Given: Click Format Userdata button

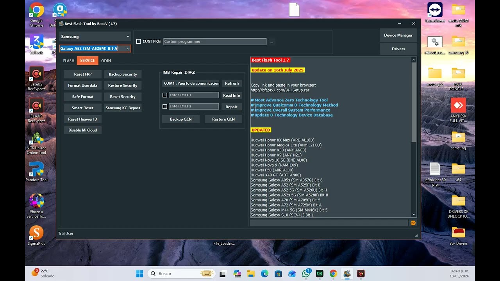Looking at the screenshot, I should (83, 85).
